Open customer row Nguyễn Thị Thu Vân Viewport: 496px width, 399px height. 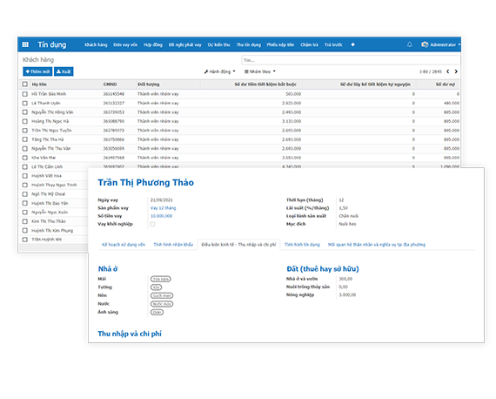click(239, 148)
